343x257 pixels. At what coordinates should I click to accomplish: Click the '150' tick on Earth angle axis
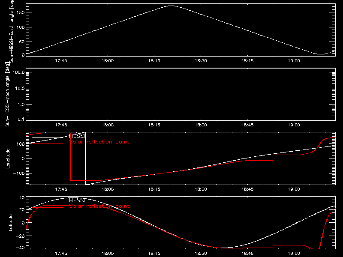click(21, 12)
